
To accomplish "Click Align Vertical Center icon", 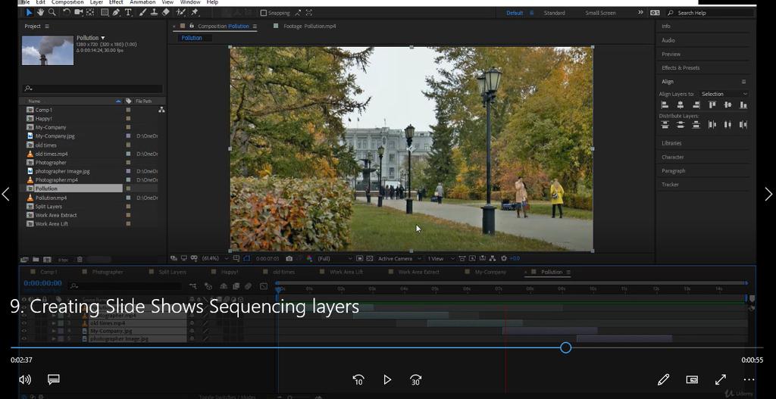I will pyautogui.click(x=727, y=104).
